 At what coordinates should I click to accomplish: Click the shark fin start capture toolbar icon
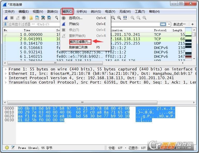click(x=6, y=18)
